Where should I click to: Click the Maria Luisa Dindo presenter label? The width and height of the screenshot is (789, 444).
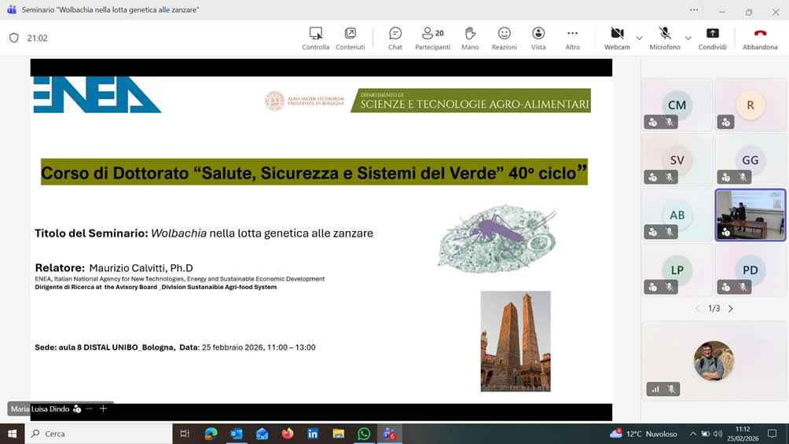[x=40, y=409]
